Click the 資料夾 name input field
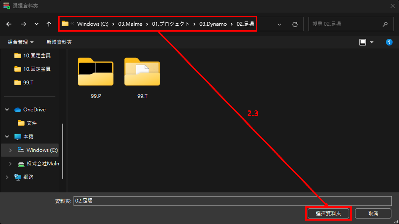The height and width of the screenshot is (224, 399). [x=233, y=201]
